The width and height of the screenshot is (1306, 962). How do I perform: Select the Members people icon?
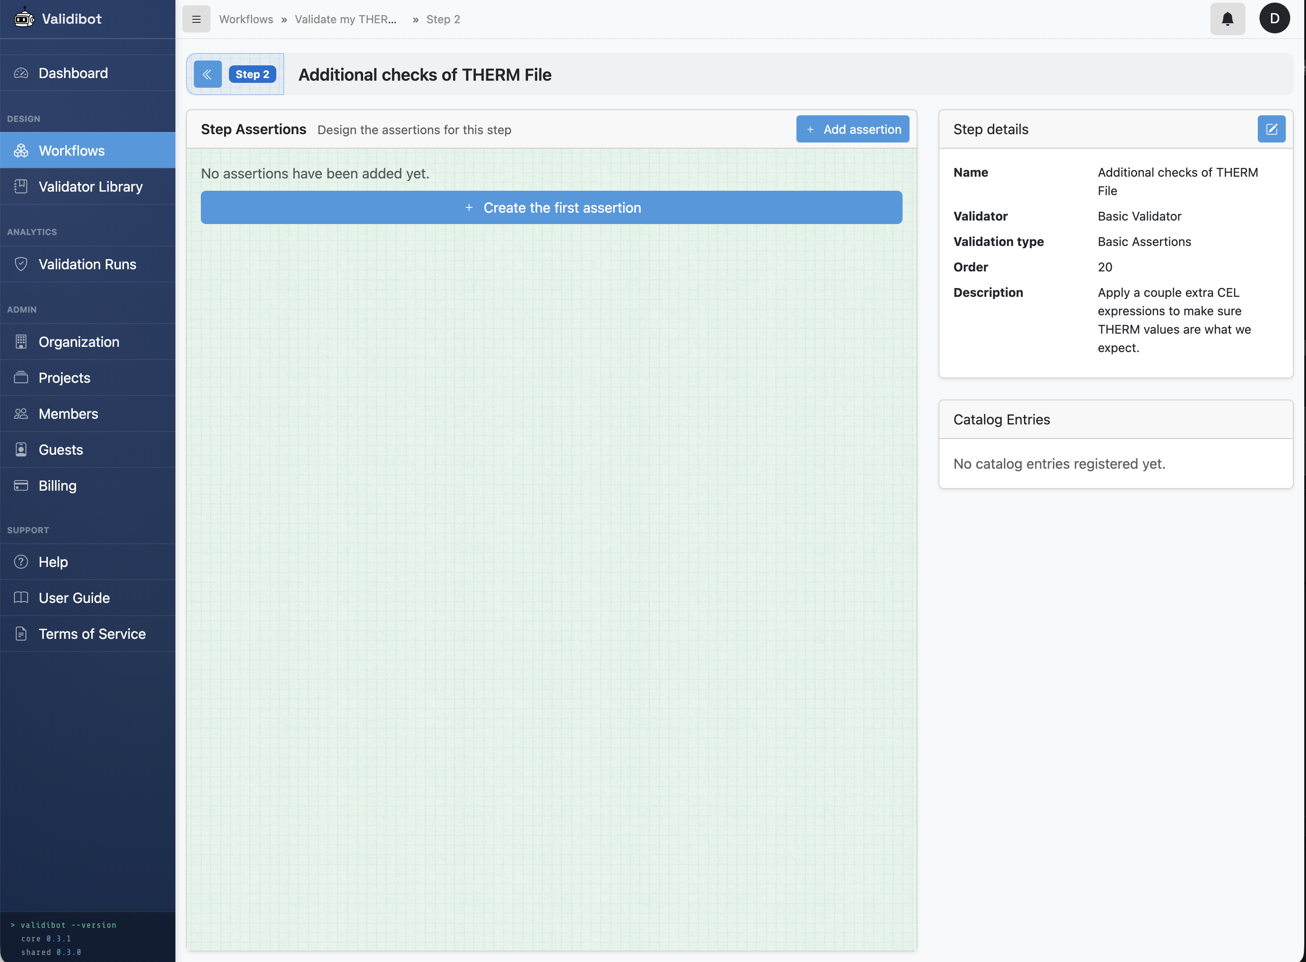[21, 413]
